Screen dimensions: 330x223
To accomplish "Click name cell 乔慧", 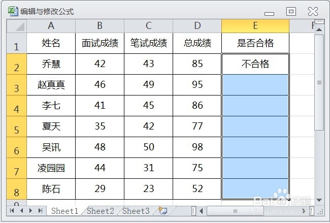I will coord(51,64).
